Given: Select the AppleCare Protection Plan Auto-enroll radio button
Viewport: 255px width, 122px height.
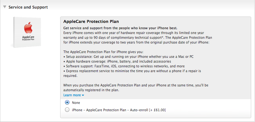Looking at the screenshot, I should click(67, 110).
